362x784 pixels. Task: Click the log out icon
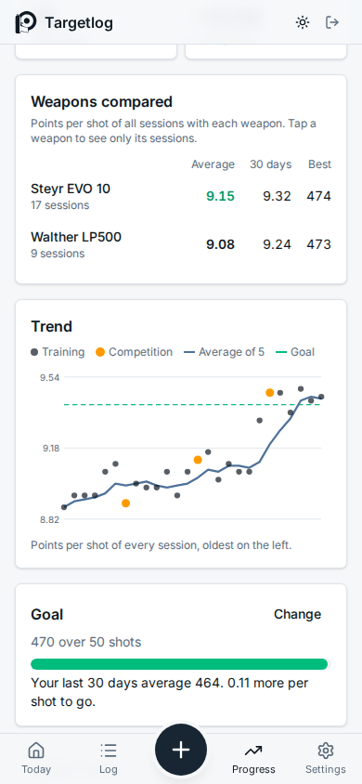click(332, 22)
